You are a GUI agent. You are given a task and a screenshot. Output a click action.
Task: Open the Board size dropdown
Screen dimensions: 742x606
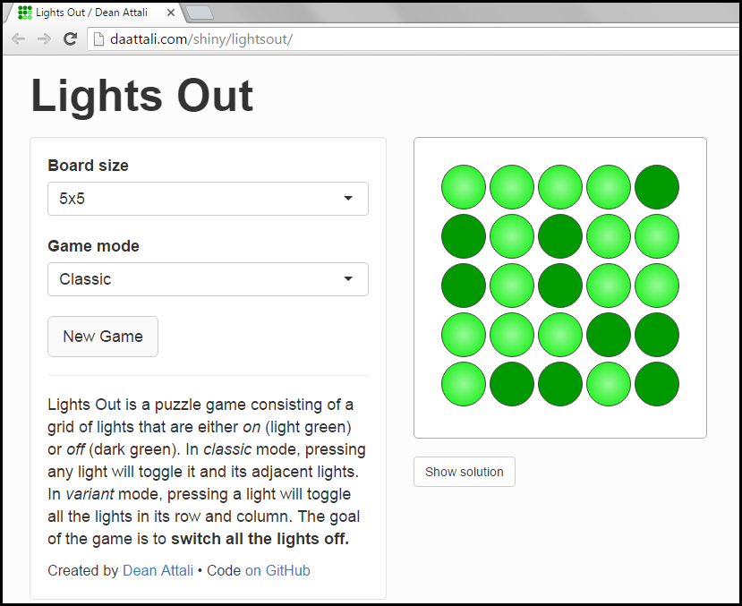208,198
